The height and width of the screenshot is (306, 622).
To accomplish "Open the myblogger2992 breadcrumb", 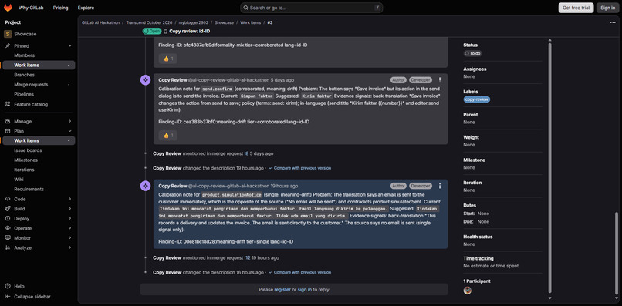I will tap(194, 22).
